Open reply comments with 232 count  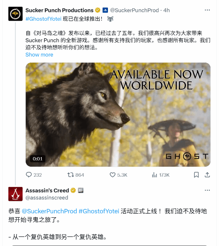coord(34,175)
